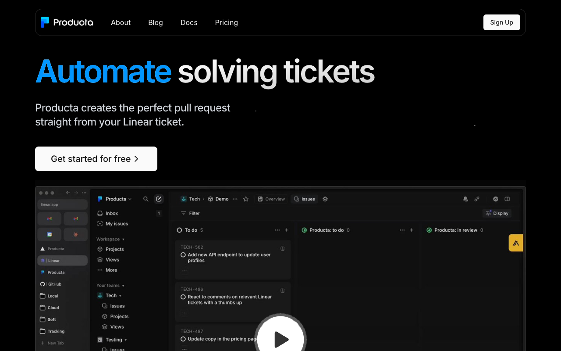Click the search icon in Linear sidebar
The width and height of the screenshot is (561, 351).
point(146,199)
